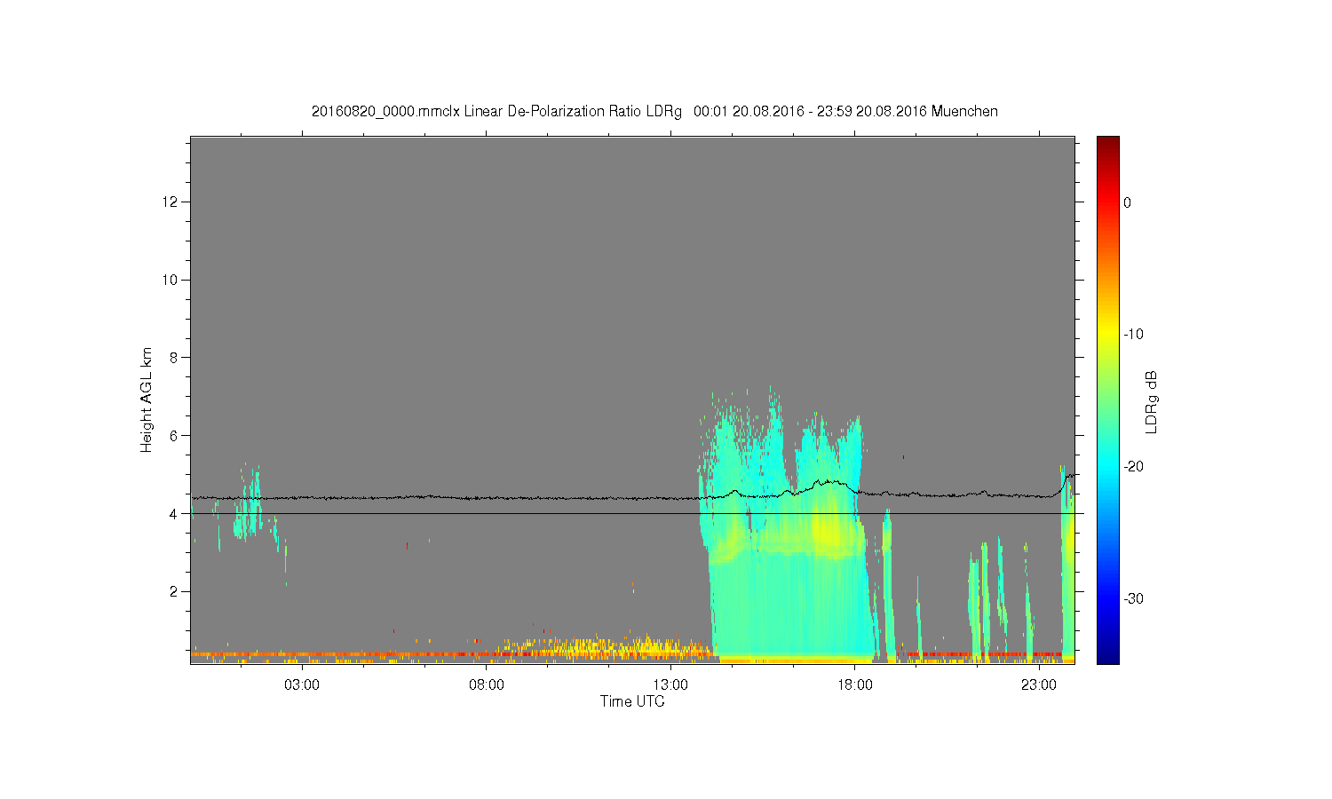Click the colorbar tick label -10
Image resolution: width=1332 pixels, height=799 pixels.
1132,335
